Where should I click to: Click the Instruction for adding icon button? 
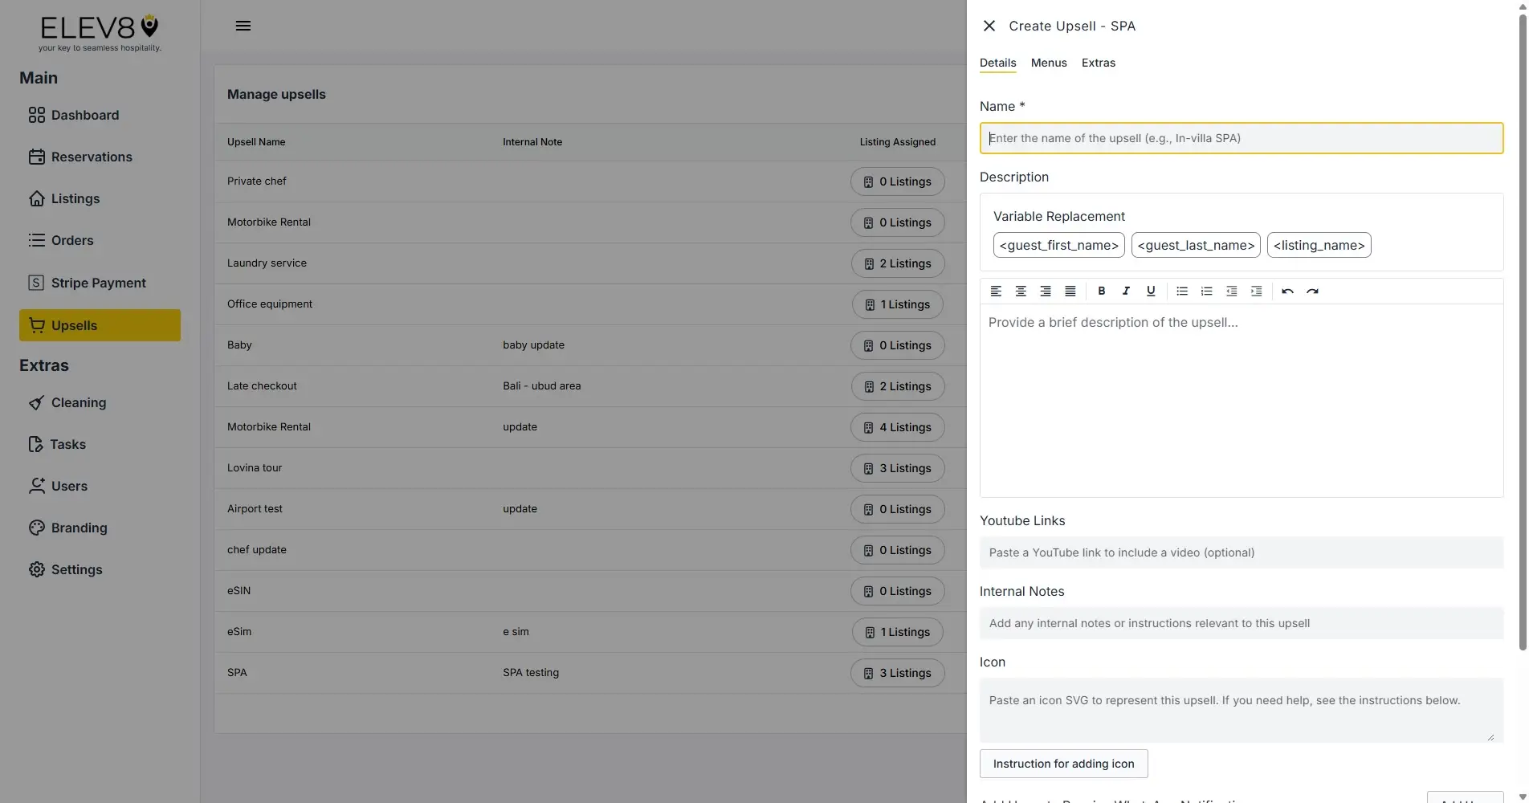[1063, 764]
